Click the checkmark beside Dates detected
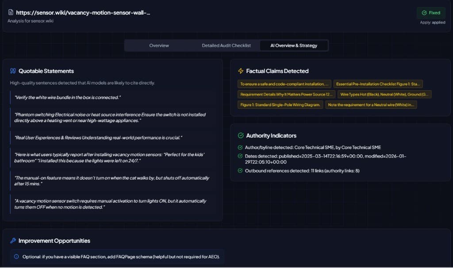453x268 pixels. (240, 156)
